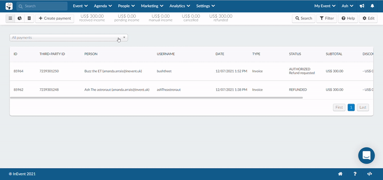Click the toolbar Search button

point(304,18)
